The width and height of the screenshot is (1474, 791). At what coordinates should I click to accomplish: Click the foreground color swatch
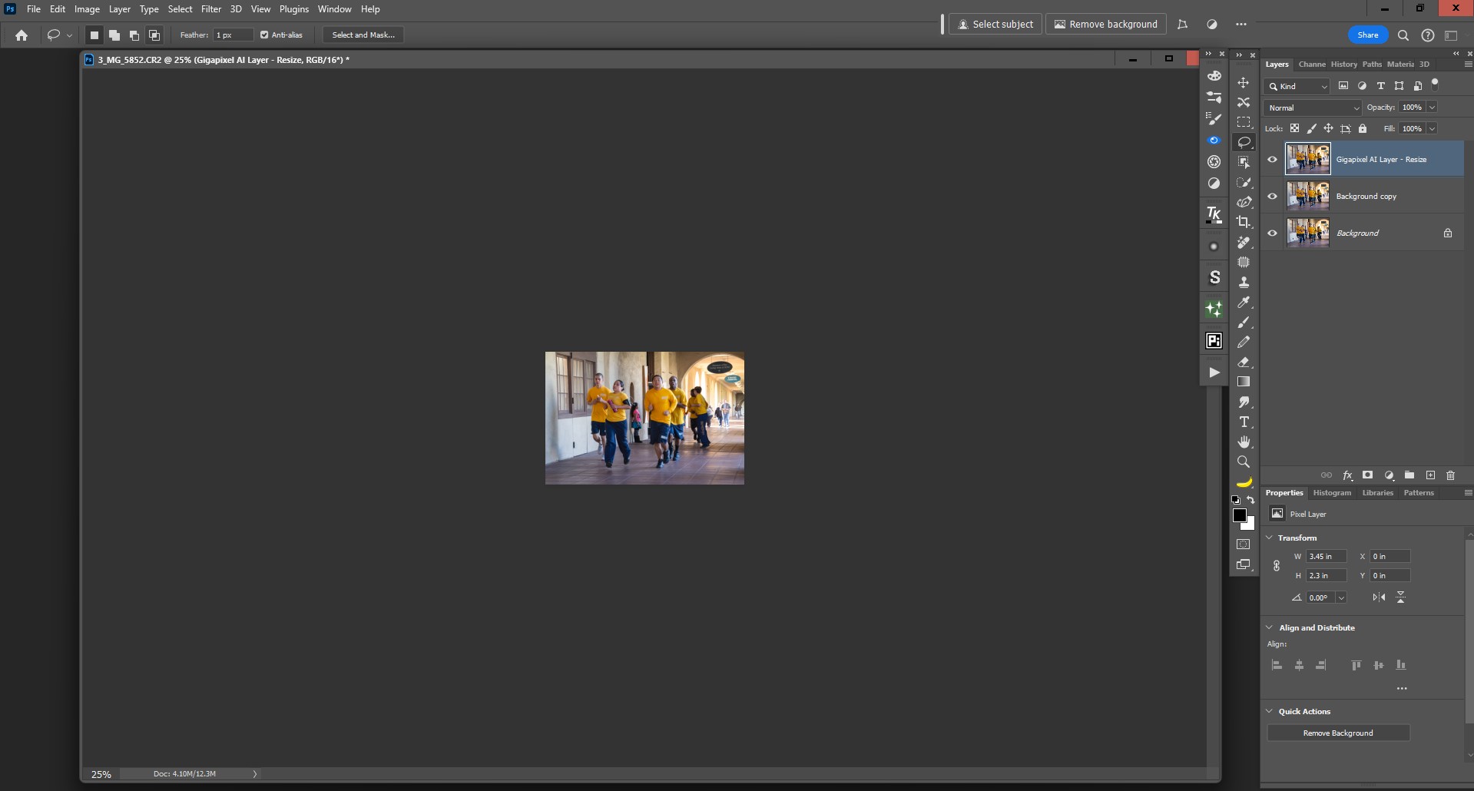1239,515
